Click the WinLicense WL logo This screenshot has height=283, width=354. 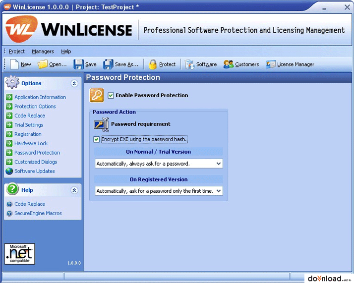[21, 29]
